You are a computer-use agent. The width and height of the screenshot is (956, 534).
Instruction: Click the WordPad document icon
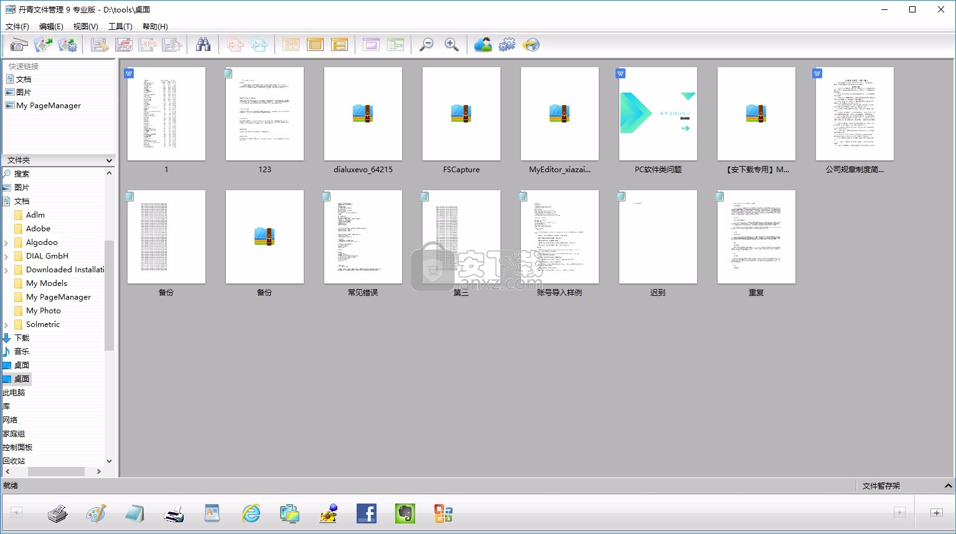point(212,513)
